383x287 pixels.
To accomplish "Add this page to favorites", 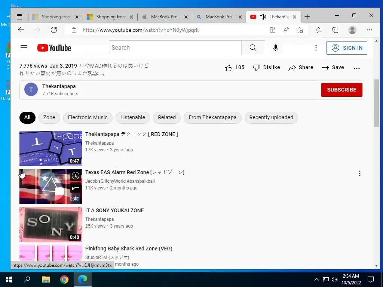I will [x=300, y=30].
